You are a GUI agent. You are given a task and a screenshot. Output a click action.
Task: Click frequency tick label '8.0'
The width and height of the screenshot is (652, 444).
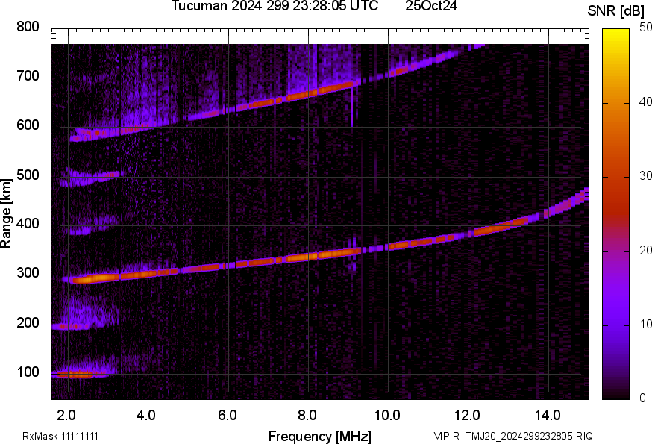(307, 416)
